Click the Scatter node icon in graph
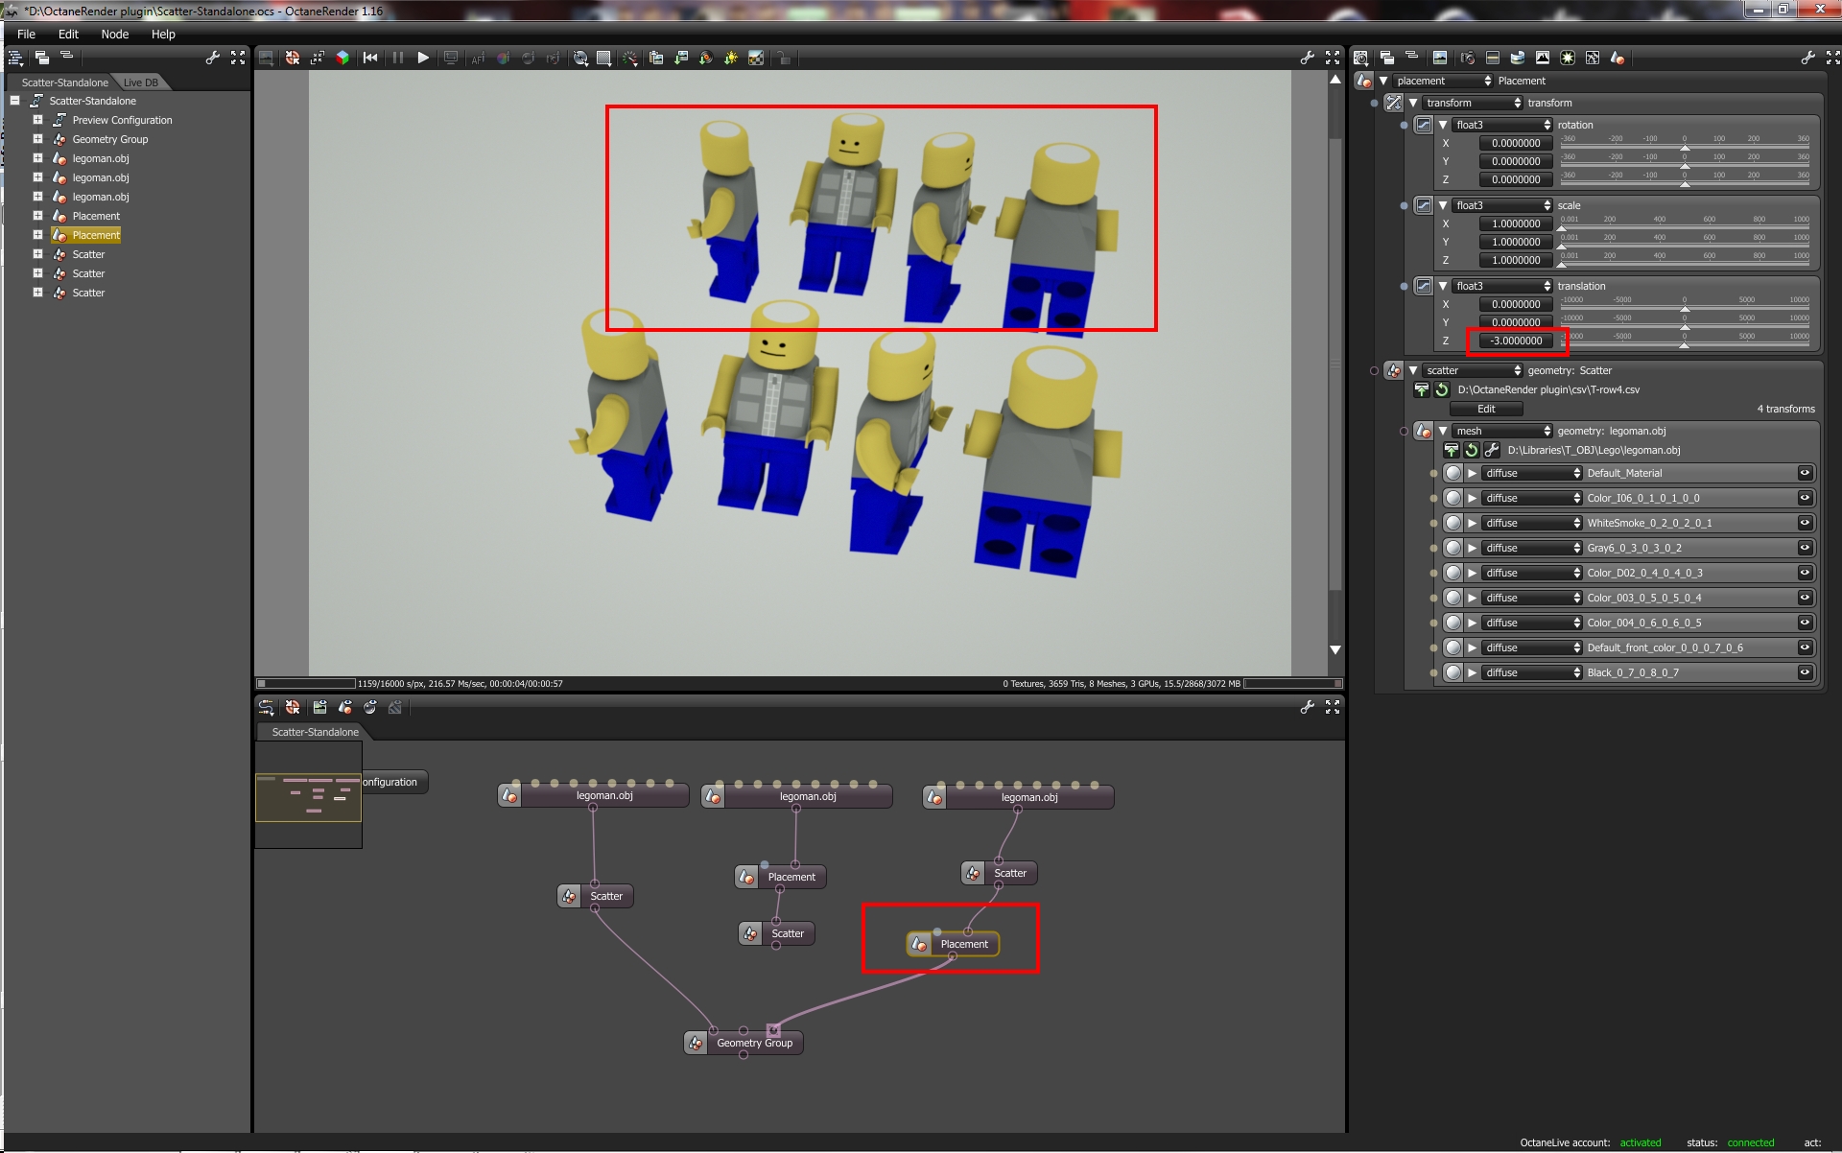The height and width of the screenshot is (1153, 1842). tap(570, 897)
